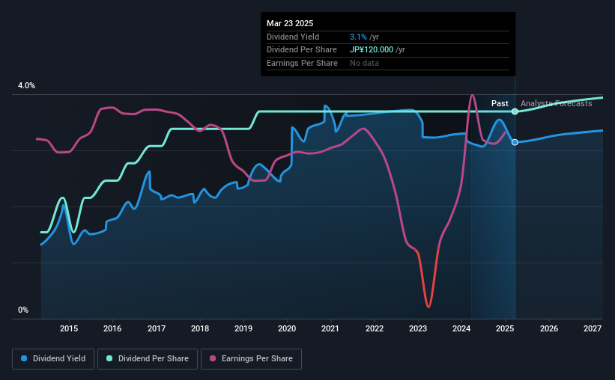Click the 'JP¥120.000' dividend per share value
The width and height of the screenshot is (615, 380).
pyautogui.click(x=372, y=50)
